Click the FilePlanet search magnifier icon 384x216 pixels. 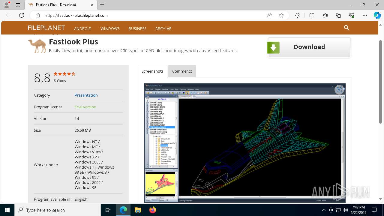coord(346,28)
